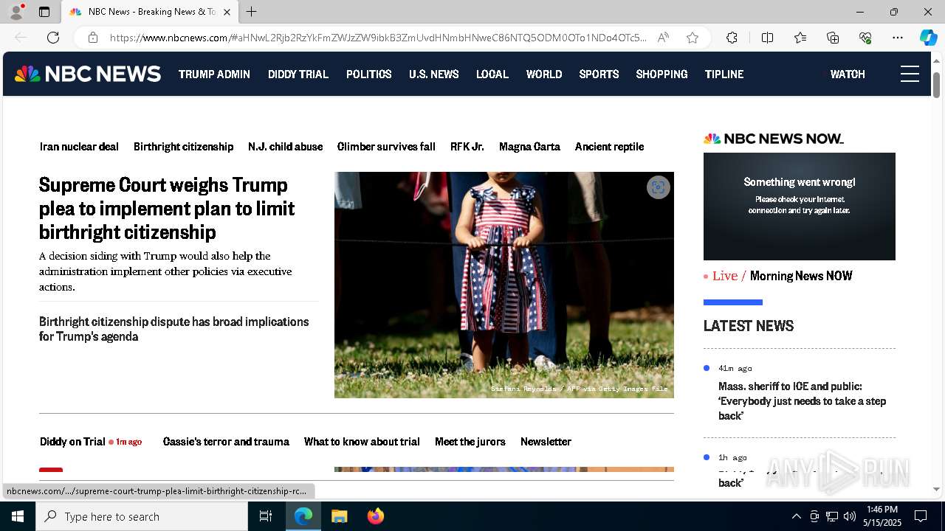This screenshot has width=945, height=531.
Task: Read Supreme Court weighs Trump plea headline
Action: [167, 208]
